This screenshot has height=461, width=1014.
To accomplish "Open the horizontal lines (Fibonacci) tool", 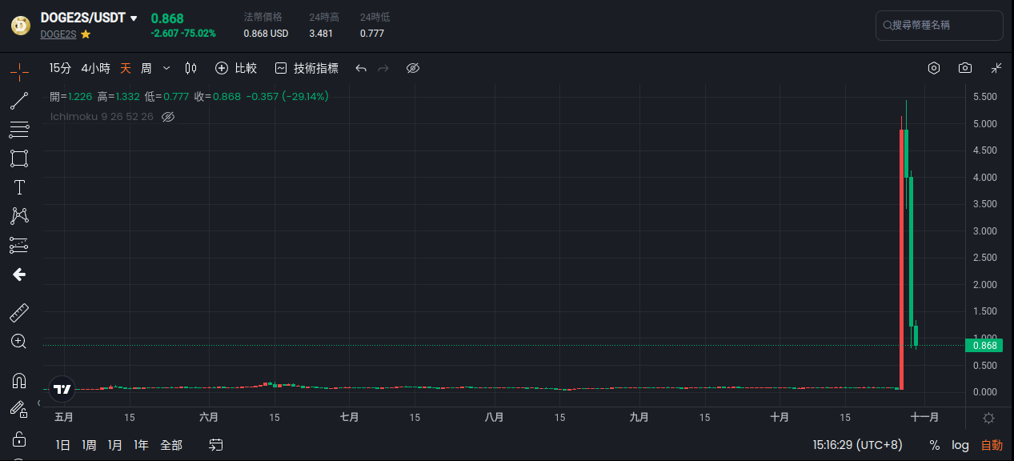I will tap(19, 130).
